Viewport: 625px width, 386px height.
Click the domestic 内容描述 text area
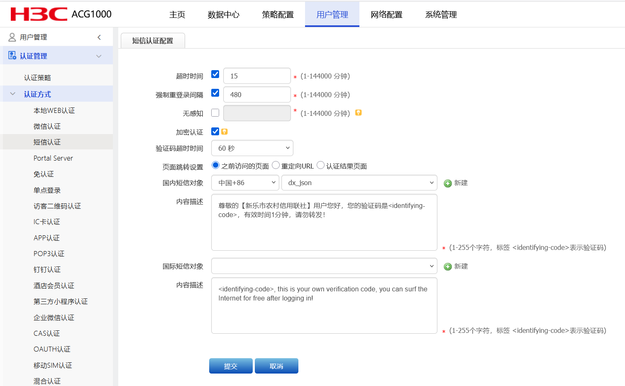click(324, 222)
